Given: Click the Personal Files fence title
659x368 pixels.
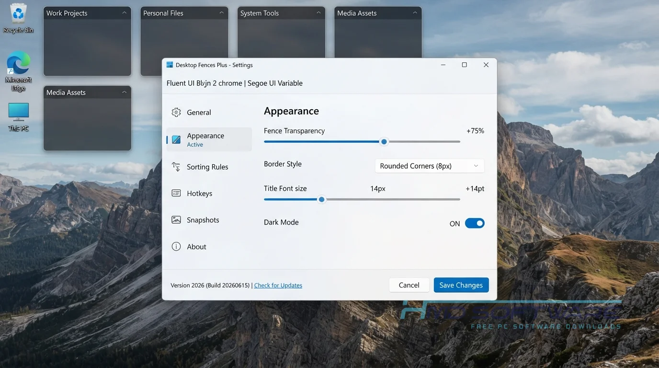Looking at the screenshot, I should [163, 13].
